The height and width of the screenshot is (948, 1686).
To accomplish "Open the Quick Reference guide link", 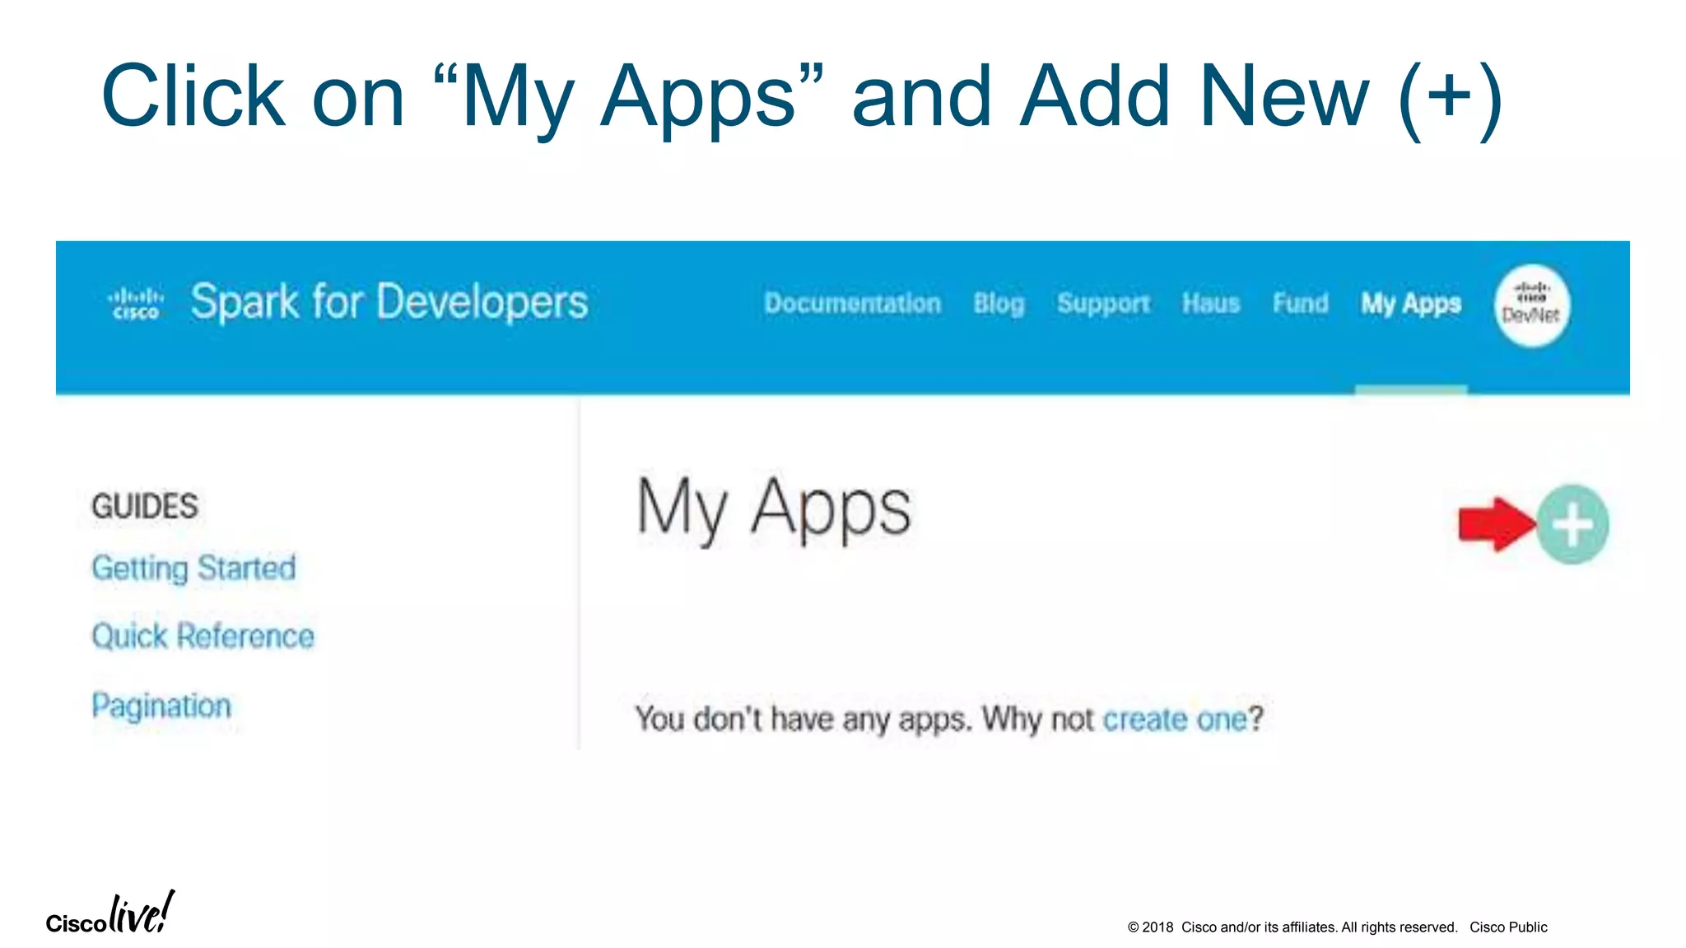I will (x=203, y=636).
